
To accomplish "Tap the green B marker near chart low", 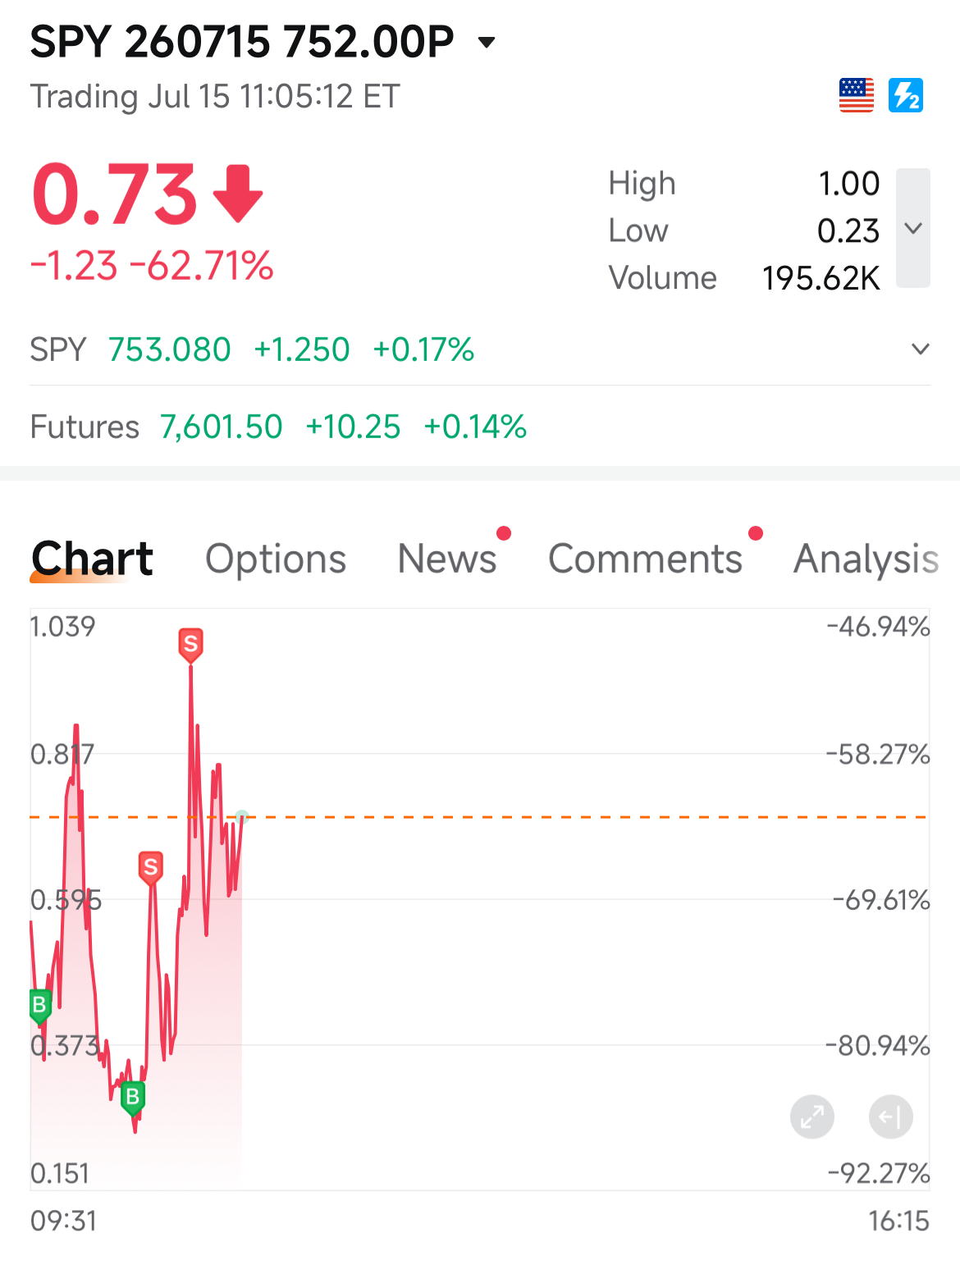I will tap(132, 1098).
